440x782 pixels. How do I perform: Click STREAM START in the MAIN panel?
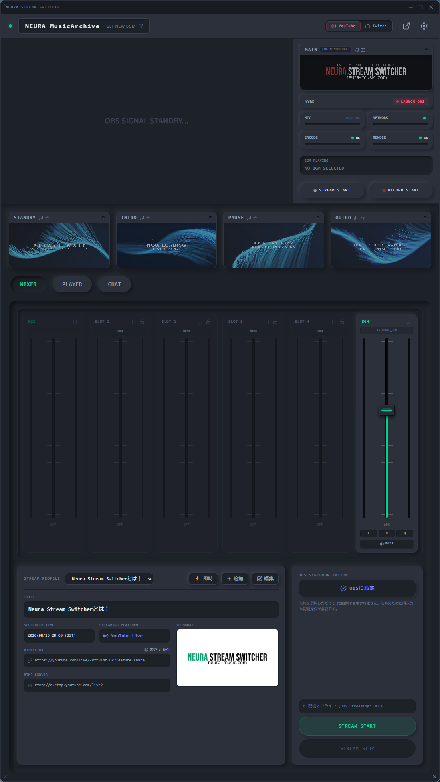(x=332, y=190)
